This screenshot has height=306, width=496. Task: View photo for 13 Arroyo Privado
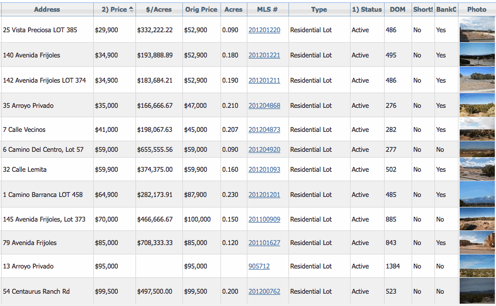pyautogui.click(x=477, y=266)
